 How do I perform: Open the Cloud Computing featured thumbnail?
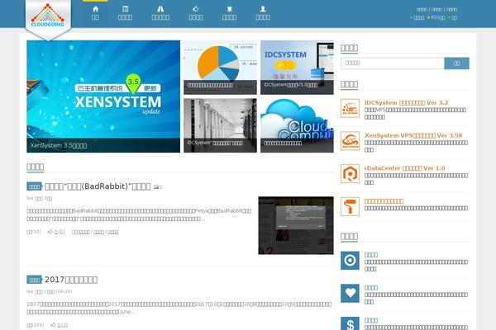tap(297, 125)
